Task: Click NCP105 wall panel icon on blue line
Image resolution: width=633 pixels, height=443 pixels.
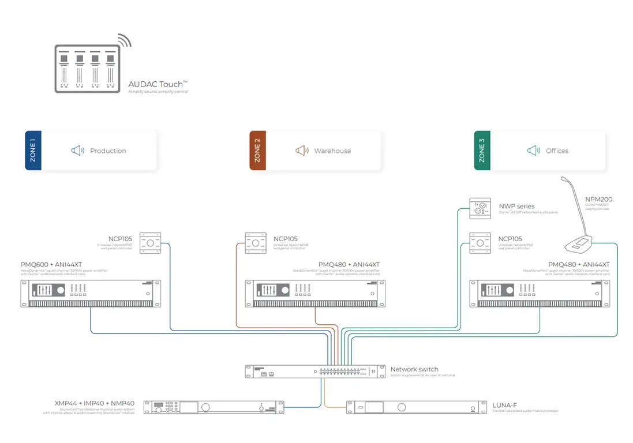Action: pyautogui.click(x=149, y=243)
